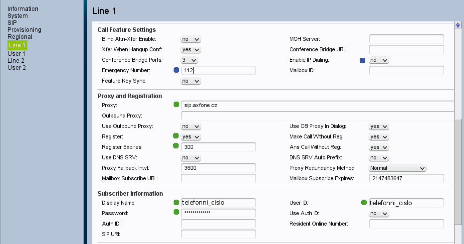The image size is (464, 244).
Task: Open the Use DNS SRV dropdown
Action: pos(191,158)
